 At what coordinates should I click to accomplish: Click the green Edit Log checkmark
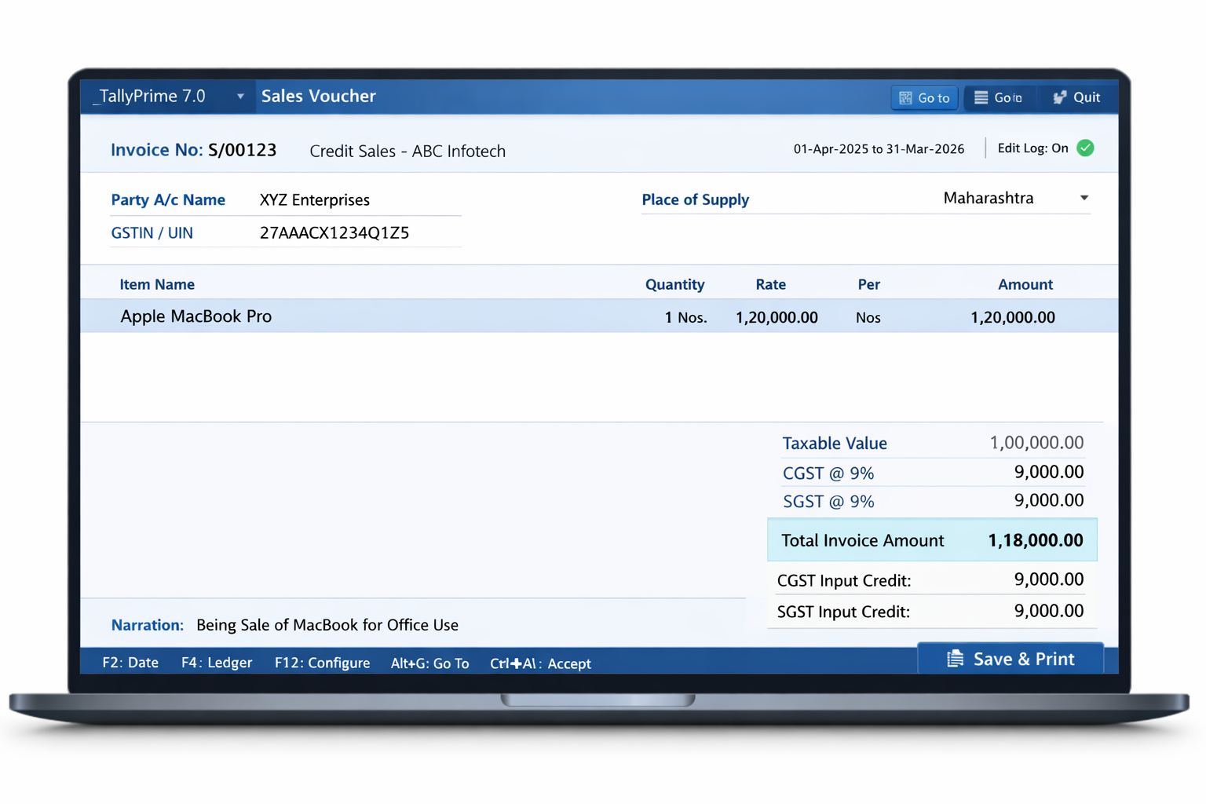click(x=1085, y=148)
